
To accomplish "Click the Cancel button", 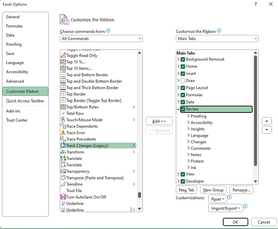I will point(264,222).
